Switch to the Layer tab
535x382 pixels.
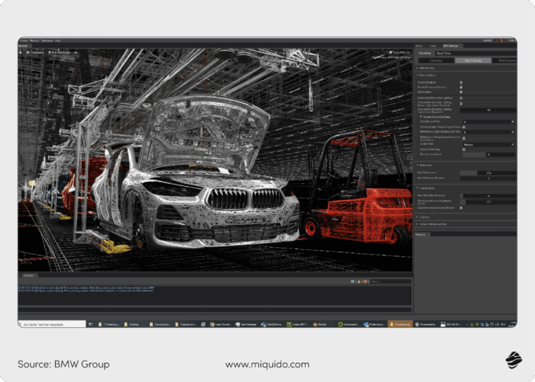point(433,46)
